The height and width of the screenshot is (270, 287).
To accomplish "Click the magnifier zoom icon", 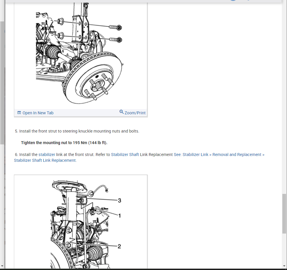I will point(121,112).
